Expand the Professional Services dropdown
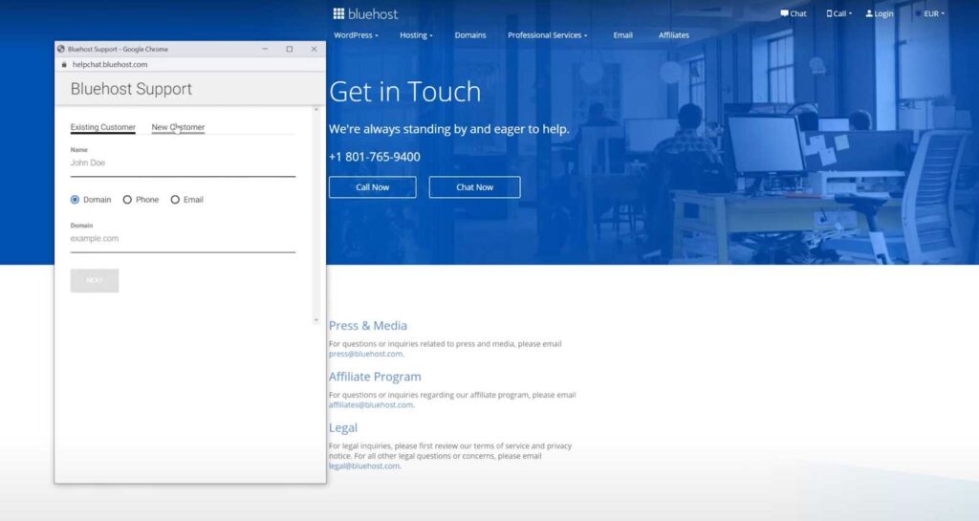The image size is (979, 521). tap(547, 35)
